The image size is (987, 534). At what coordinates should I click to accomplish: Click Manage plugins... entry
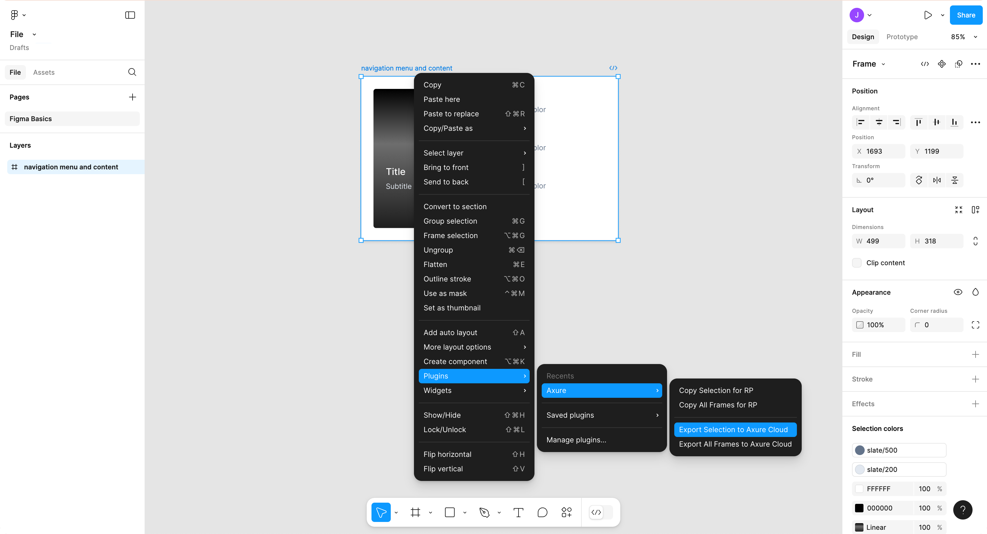point(576,440)
